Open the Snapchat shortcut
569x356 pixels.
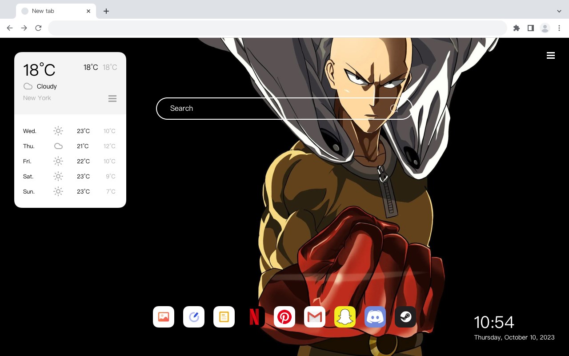(x=345, y=317)
